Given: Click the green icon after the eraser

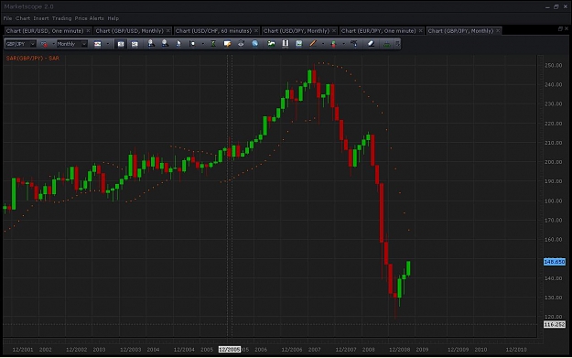Looking at the screenshot, I should [x=386, y=44].
